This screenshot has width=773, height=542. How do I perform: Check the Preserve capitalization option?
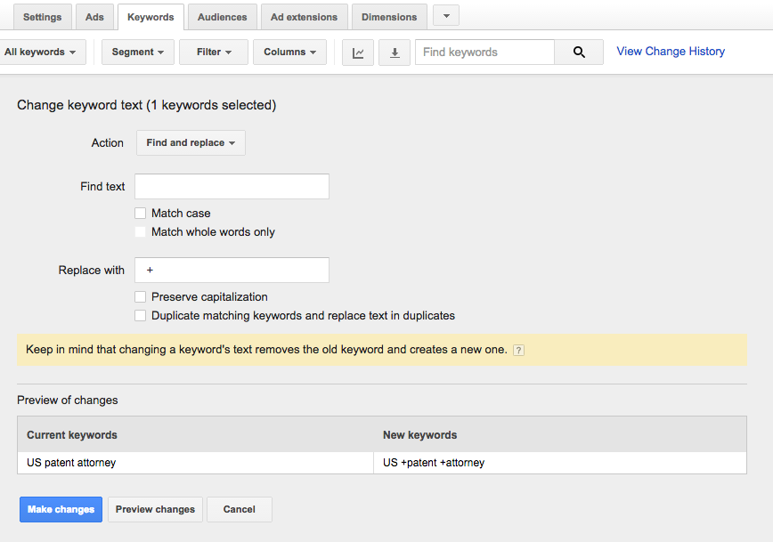click(141, 297)
